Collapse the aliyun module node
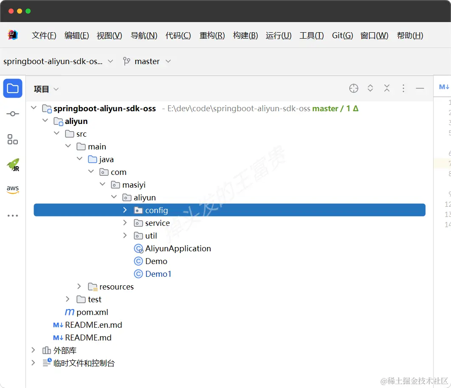Screen dimensions: 451x388 coord(45,121)
